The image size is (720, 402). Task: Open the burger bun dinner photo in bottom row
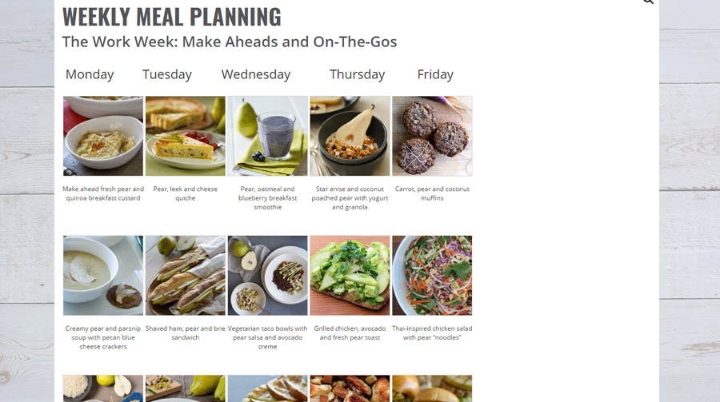pos(432,388)
